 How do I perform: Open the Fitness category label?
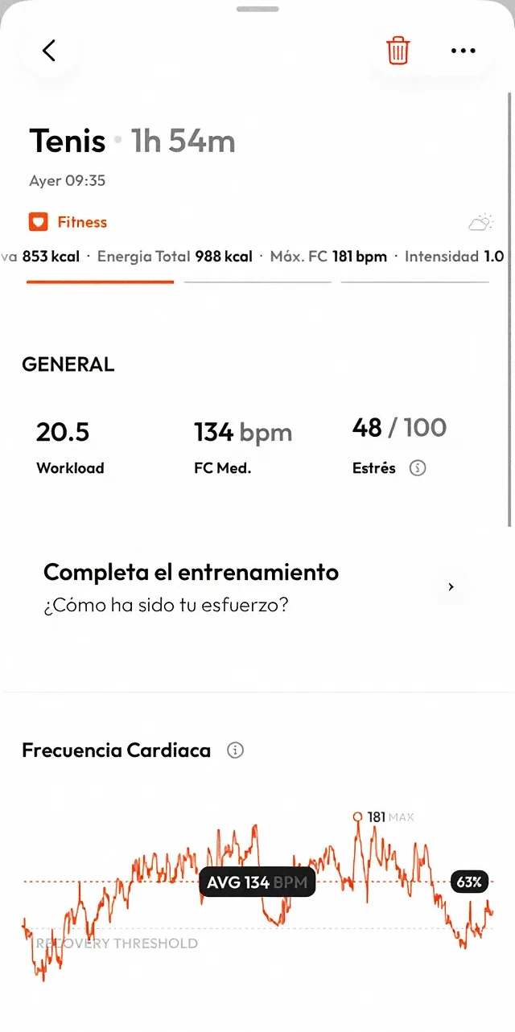click(x=82, y=222)
